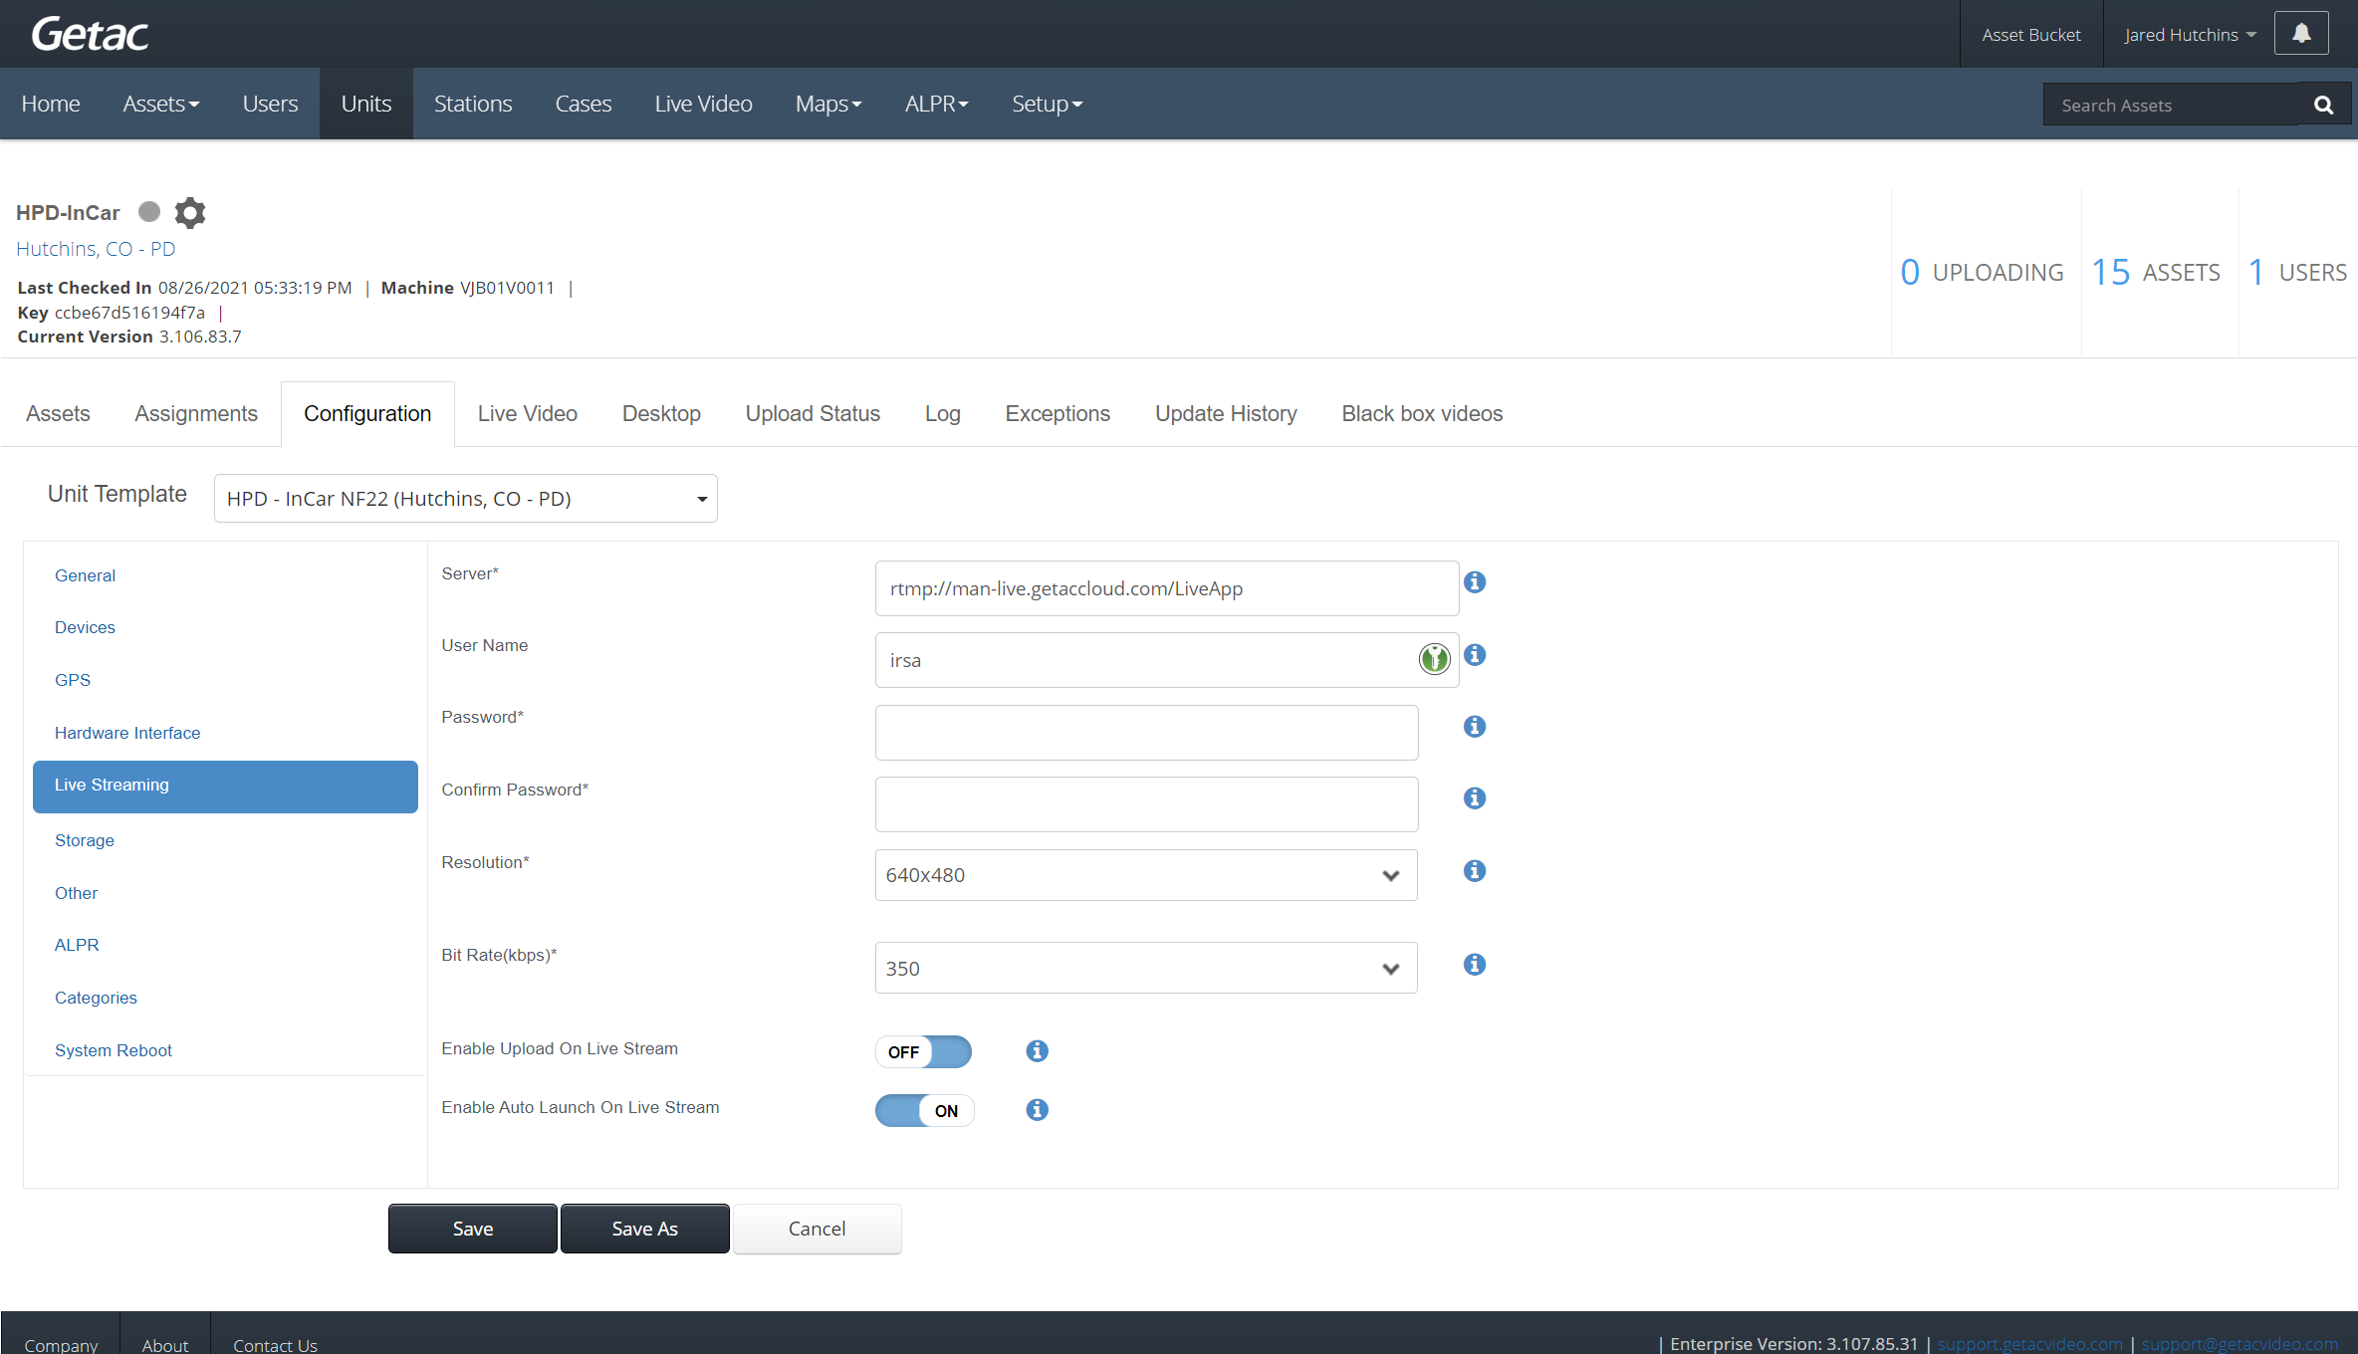Show info for Enable Auto Launch On Live Stream

[x=1037, y=1110]
